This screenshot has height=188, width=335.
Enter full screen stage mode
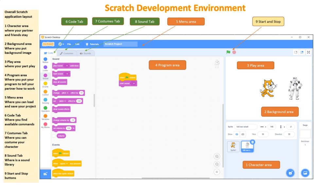(x=308, y=52)
